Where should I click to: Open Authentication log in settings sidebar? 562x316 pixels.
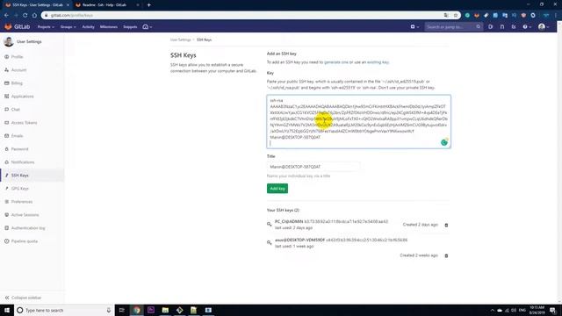tap(28, 228)
